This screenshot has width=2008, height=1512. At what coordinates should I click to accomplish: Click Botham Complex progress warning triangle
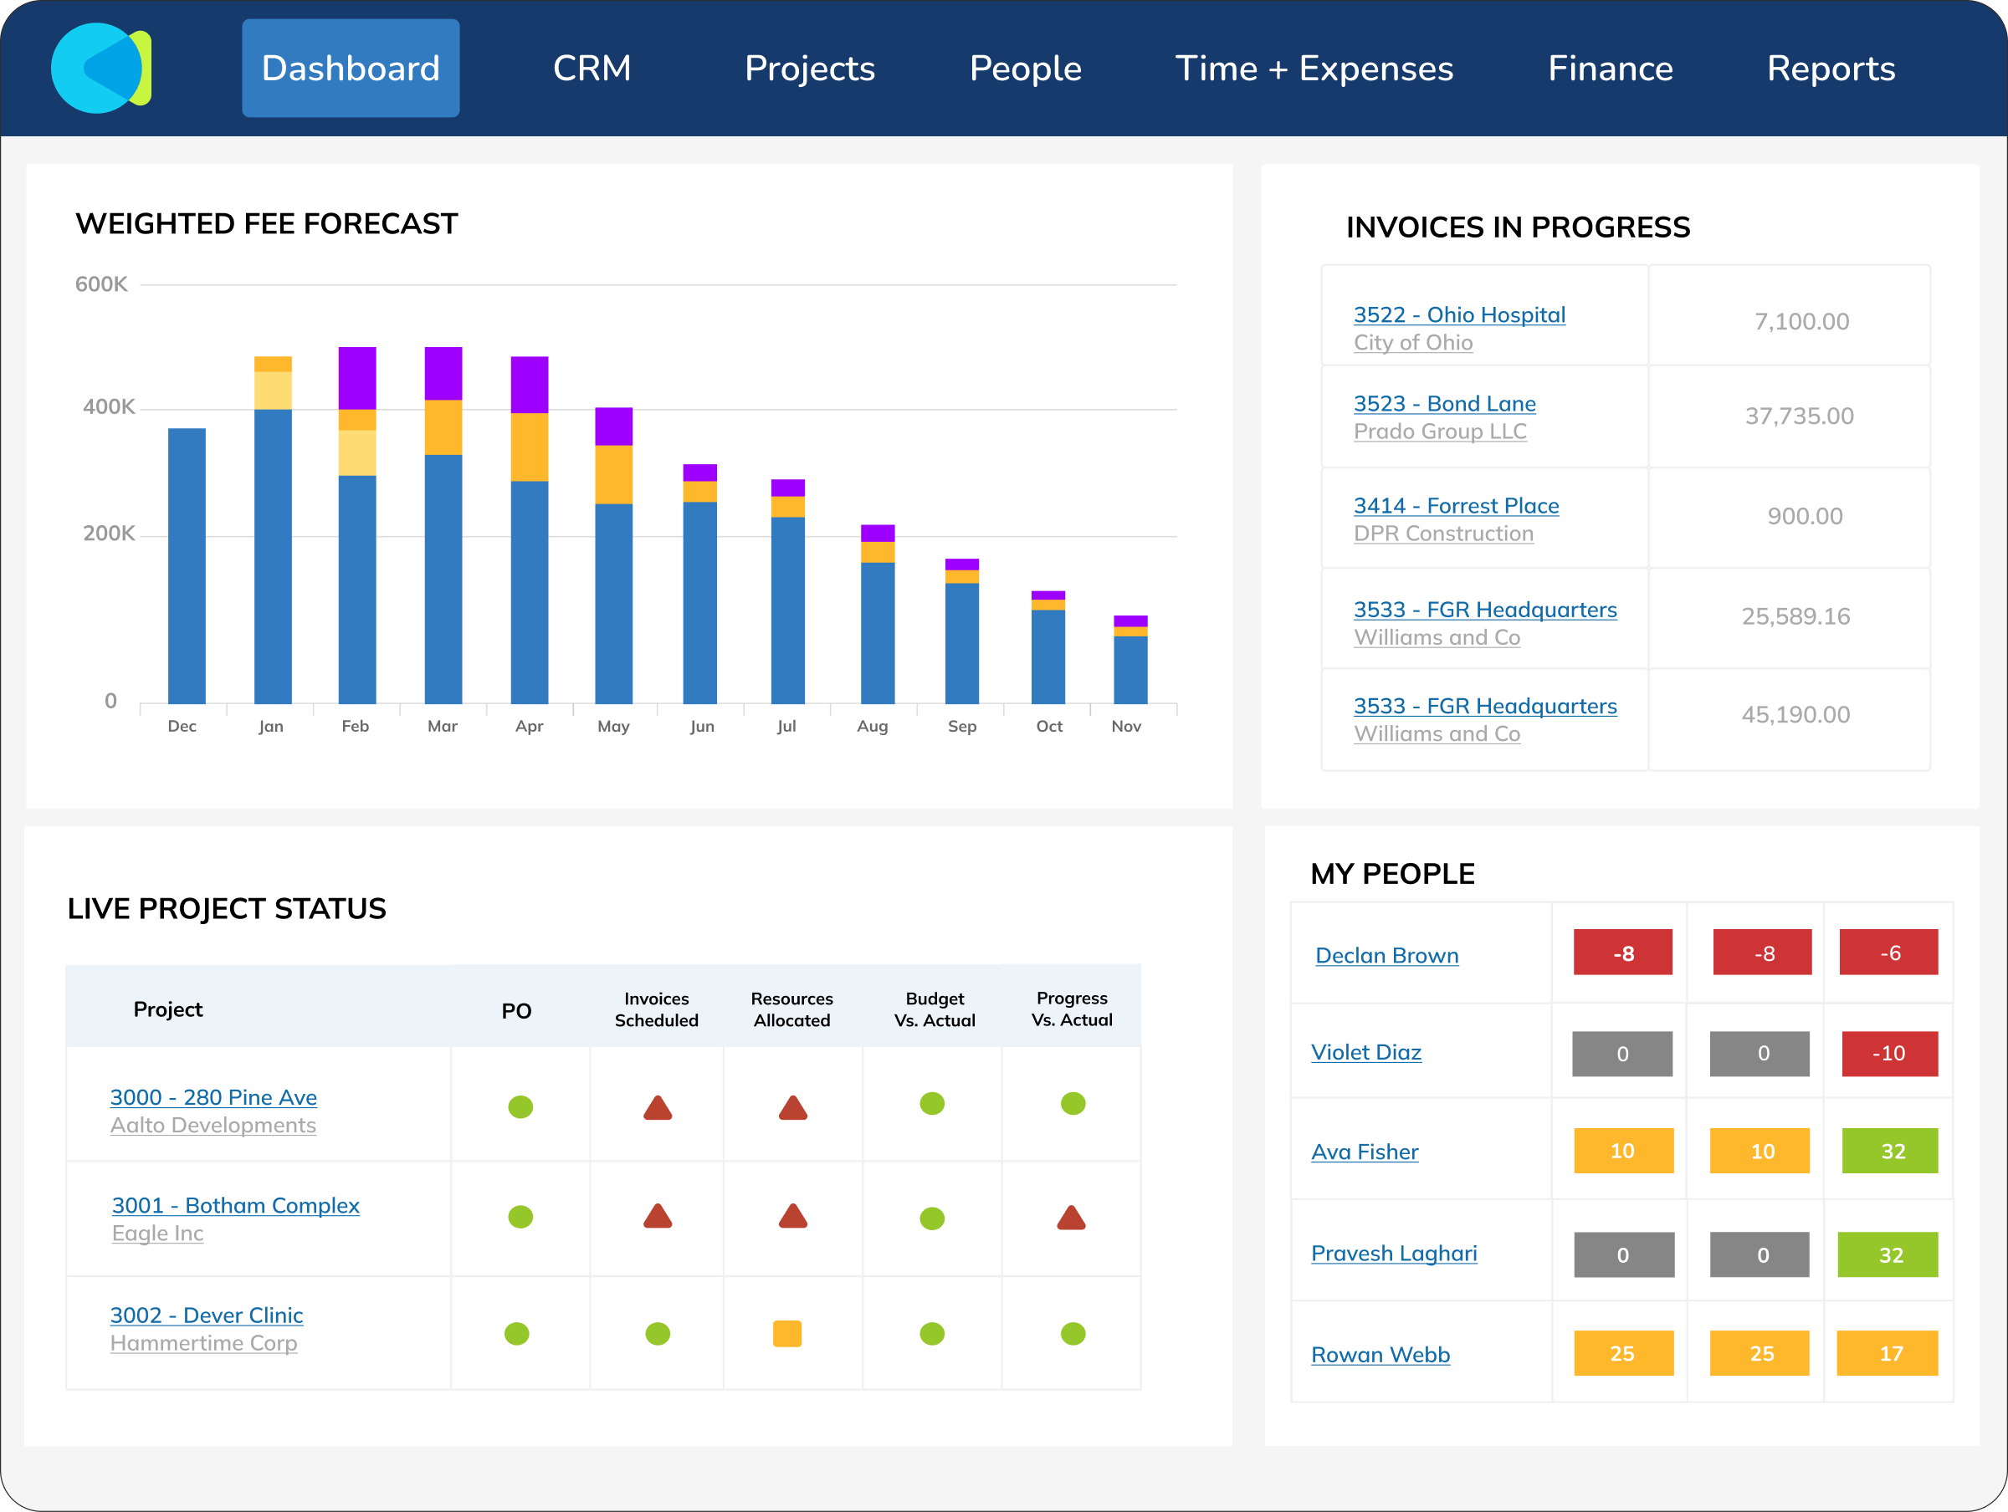[1071, 1218]
